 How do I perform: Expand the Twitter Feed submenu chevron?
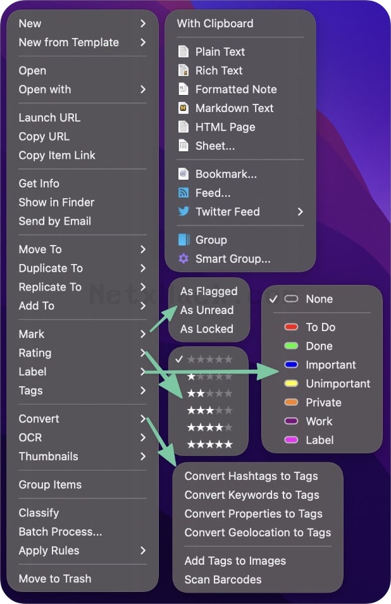click(300, 211)
